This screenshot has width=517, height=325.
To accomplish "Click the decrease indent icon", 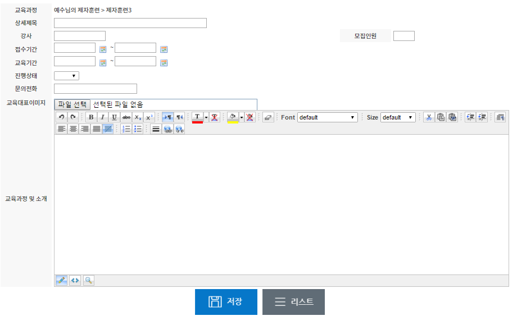I will (470, 117).
